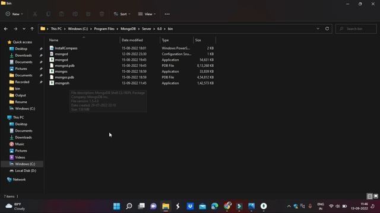Open Mail app from taskbar

pos(202,206)
